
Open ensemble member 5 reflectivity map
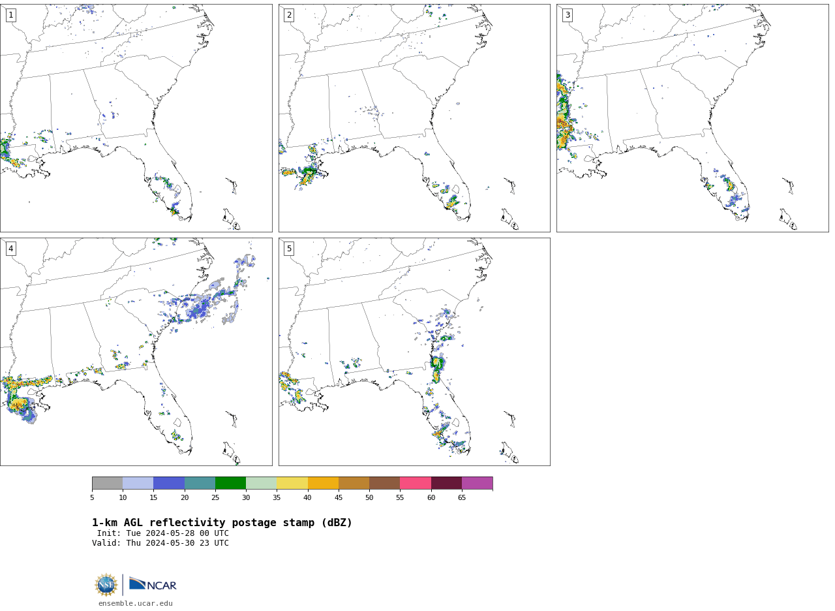coord(414,352)
